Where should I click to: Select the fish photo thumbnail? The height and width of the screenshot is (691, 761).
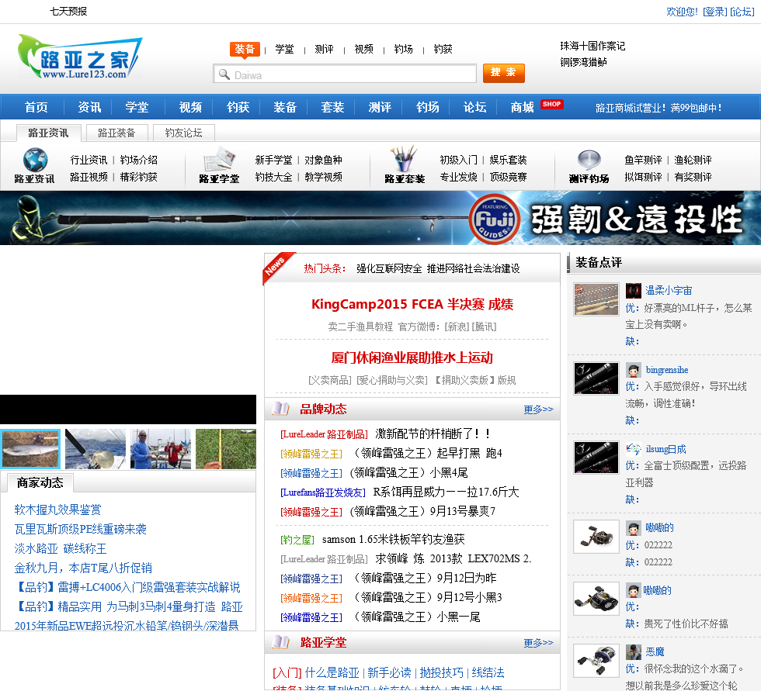30,449
